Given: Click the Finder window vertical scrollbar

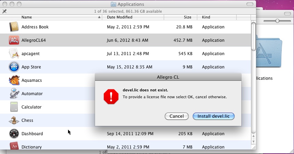Looking at the screenshot, I should coord(253,38).
